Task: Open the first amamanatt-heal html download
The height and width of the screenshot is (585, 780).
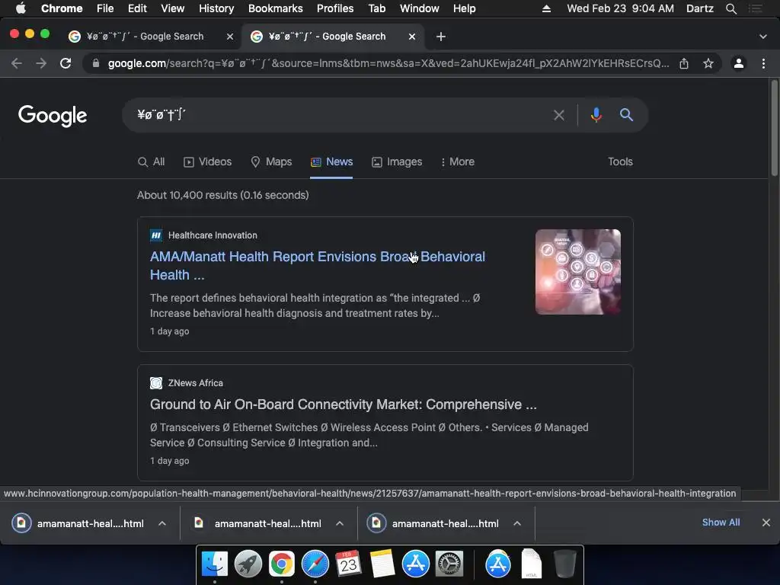Action: pos(90,523)
